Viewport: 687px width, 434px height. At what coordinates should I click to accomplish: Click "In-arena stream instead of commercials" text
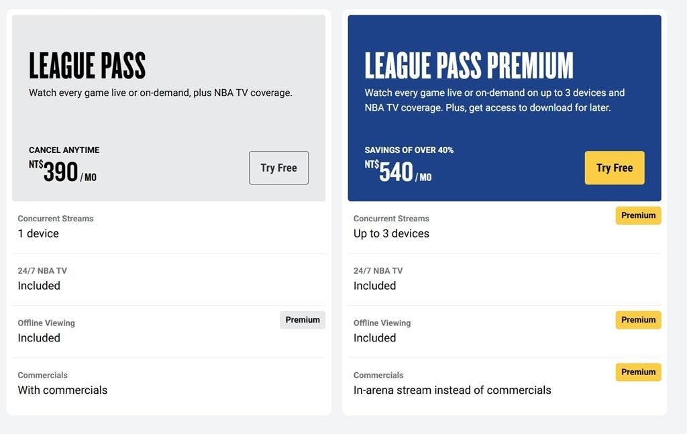pyautogui.click(x=452, y=390)
